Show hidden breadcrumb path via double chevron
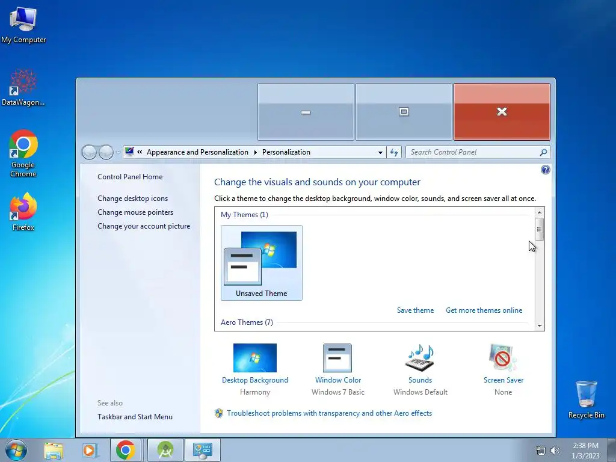Viewport: 616px width, 462px height. pyautogui.click(x=140, y=152)
